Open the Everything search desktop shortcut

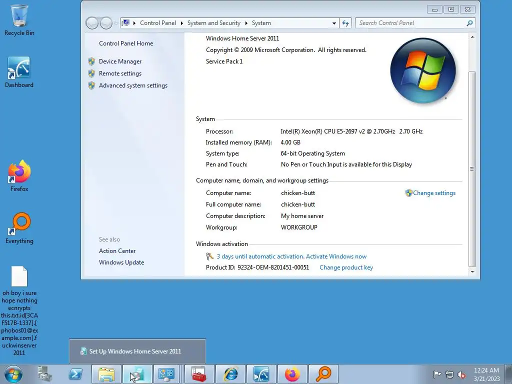coord(19,228)
